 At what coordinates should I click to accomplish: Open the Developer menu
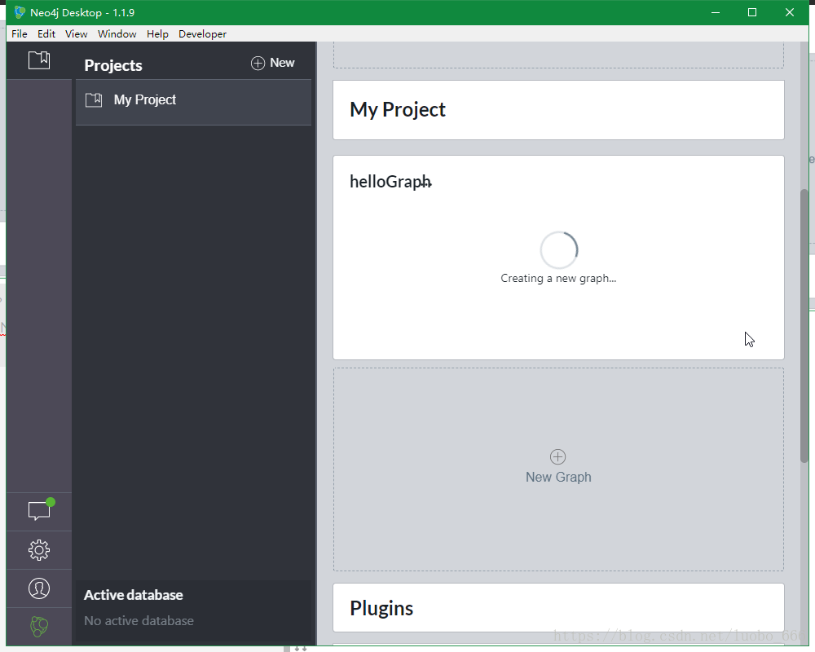click(202, 33)
